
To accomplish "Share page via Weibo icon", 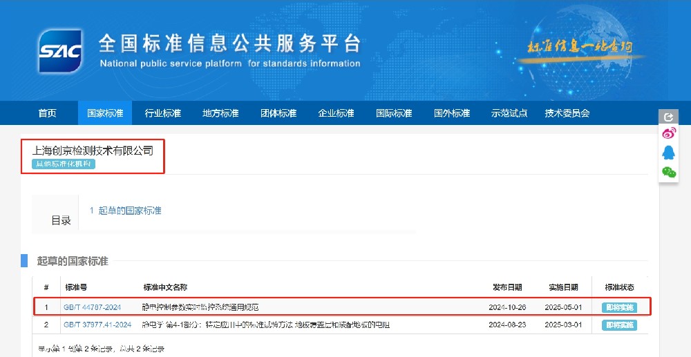I will 668,133.
